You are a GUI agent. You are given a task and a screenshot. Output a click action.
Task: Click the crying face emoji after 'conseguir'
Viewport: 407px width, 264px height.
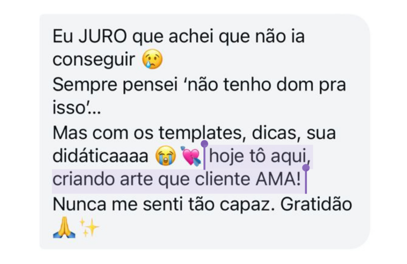152,59
